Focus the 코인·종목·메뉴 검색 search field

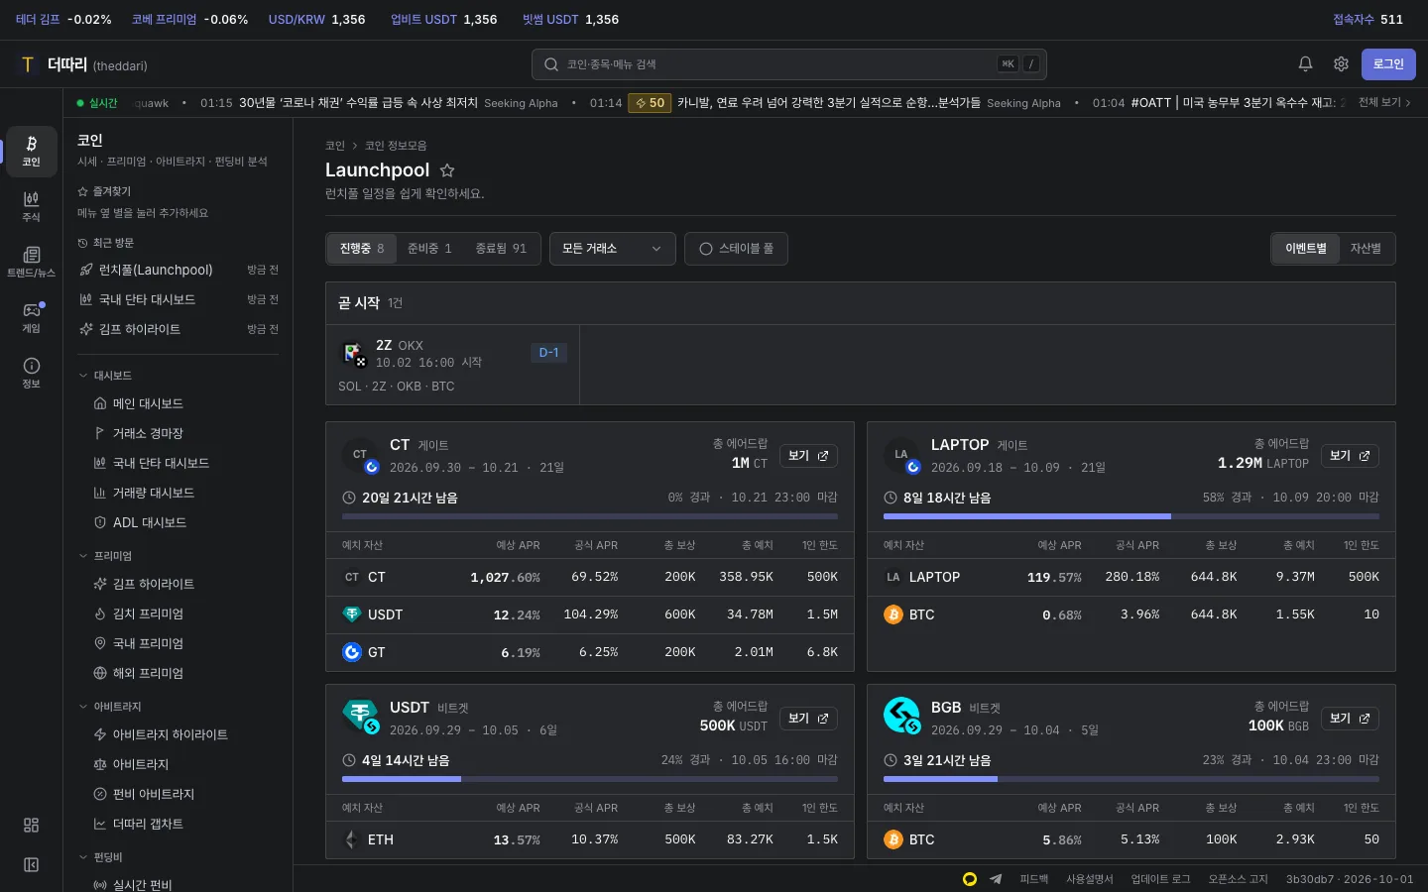(x=789, y=64)
